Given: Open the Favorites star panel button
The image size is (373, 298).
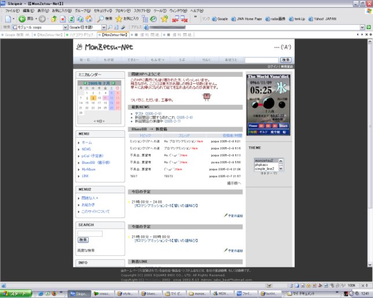Looking at the screenshot, I should coord(127,19).
